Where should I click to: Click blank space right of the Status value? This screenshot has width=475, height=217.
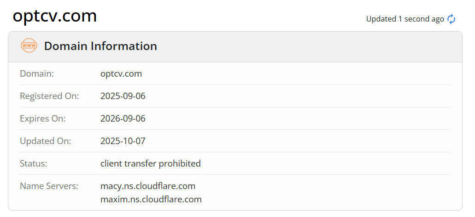point(323,163)
